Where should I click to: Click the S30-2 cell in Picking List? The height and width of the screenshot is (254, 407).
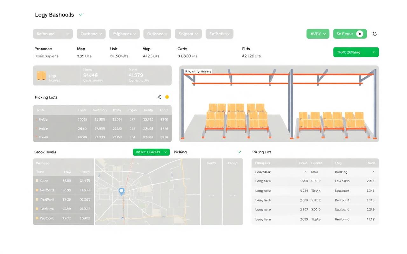(x=316, y=200)
